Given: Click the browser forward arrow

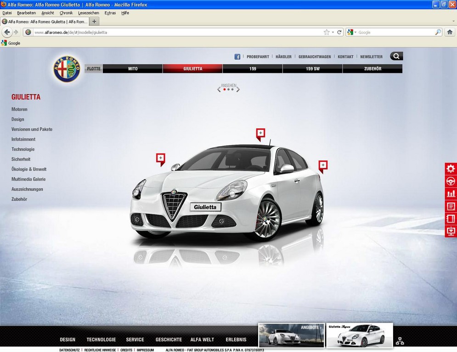Looking at the screenshot, I should [x=16, y=32].
